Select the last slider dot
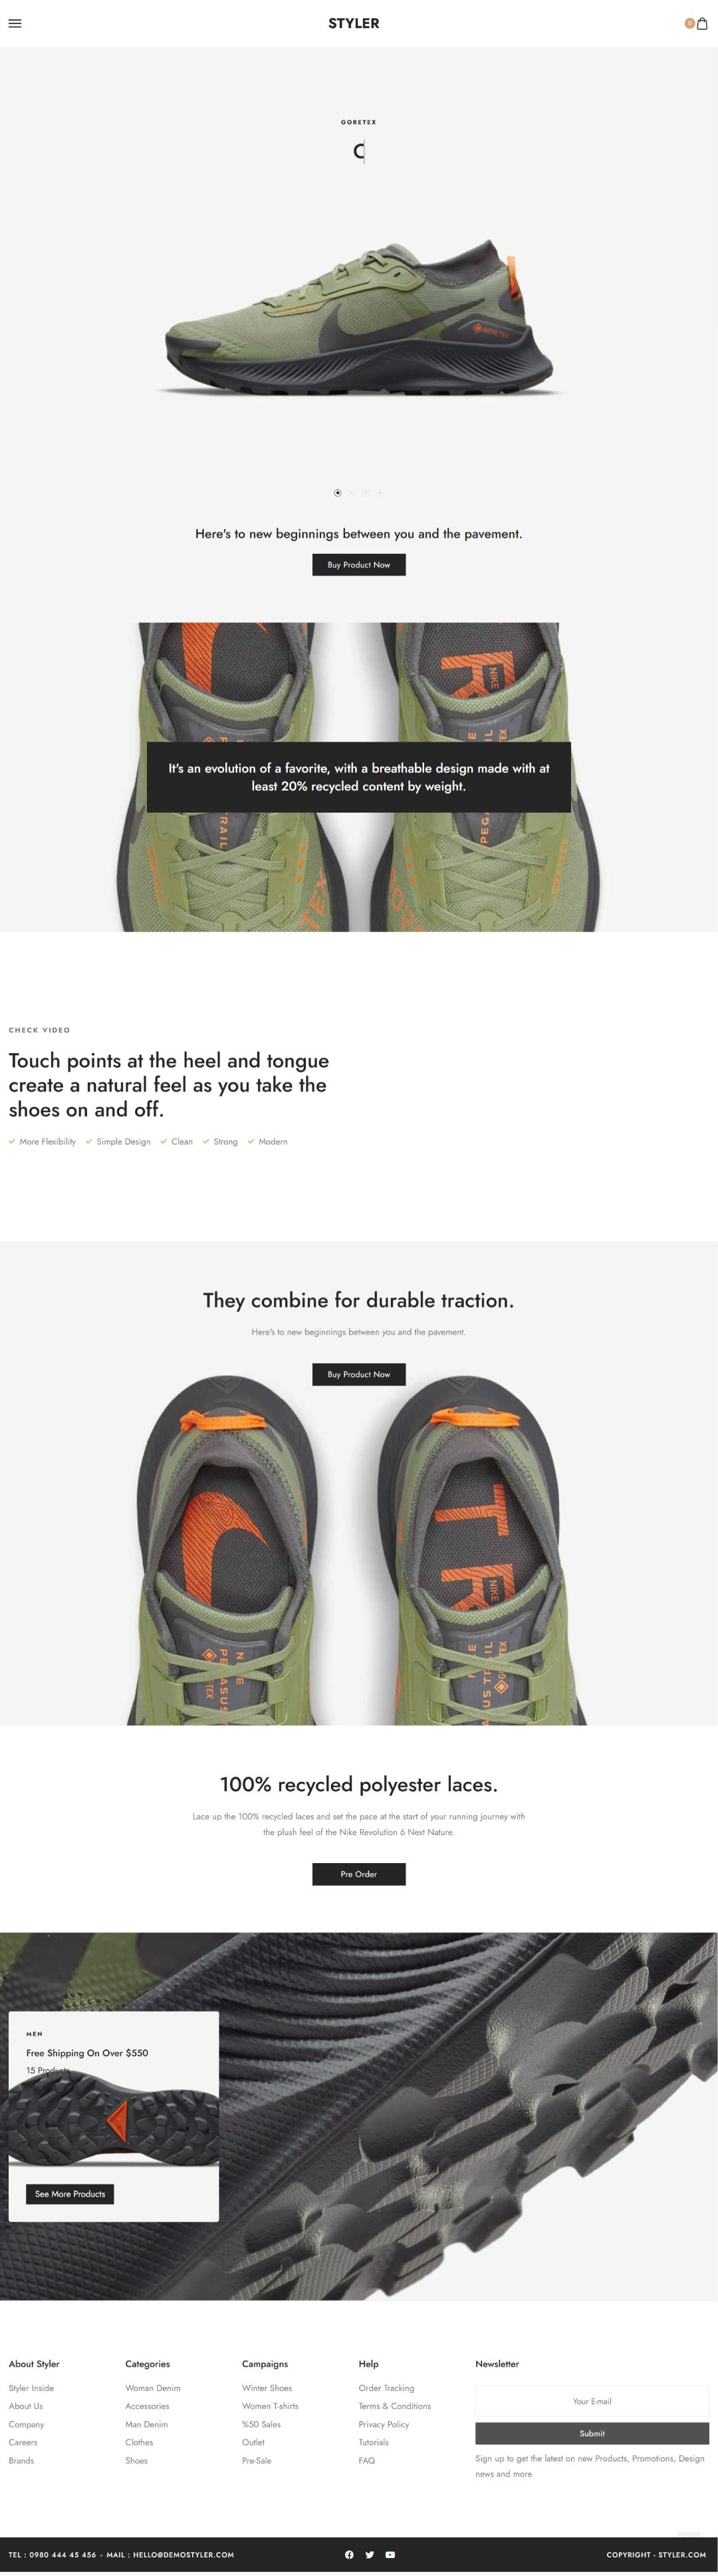The width and height of the screenshot is (718, 2576). pos(380,492)
